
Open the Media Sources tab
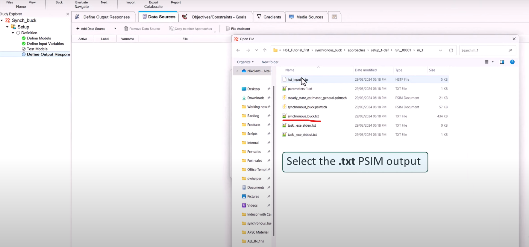306,17
